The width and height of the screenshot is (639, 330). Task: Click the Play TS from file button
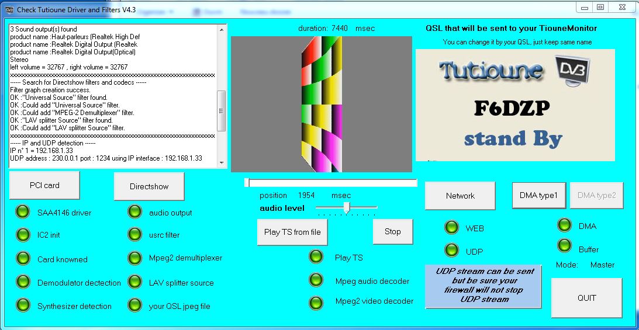[x=292, y=232]
